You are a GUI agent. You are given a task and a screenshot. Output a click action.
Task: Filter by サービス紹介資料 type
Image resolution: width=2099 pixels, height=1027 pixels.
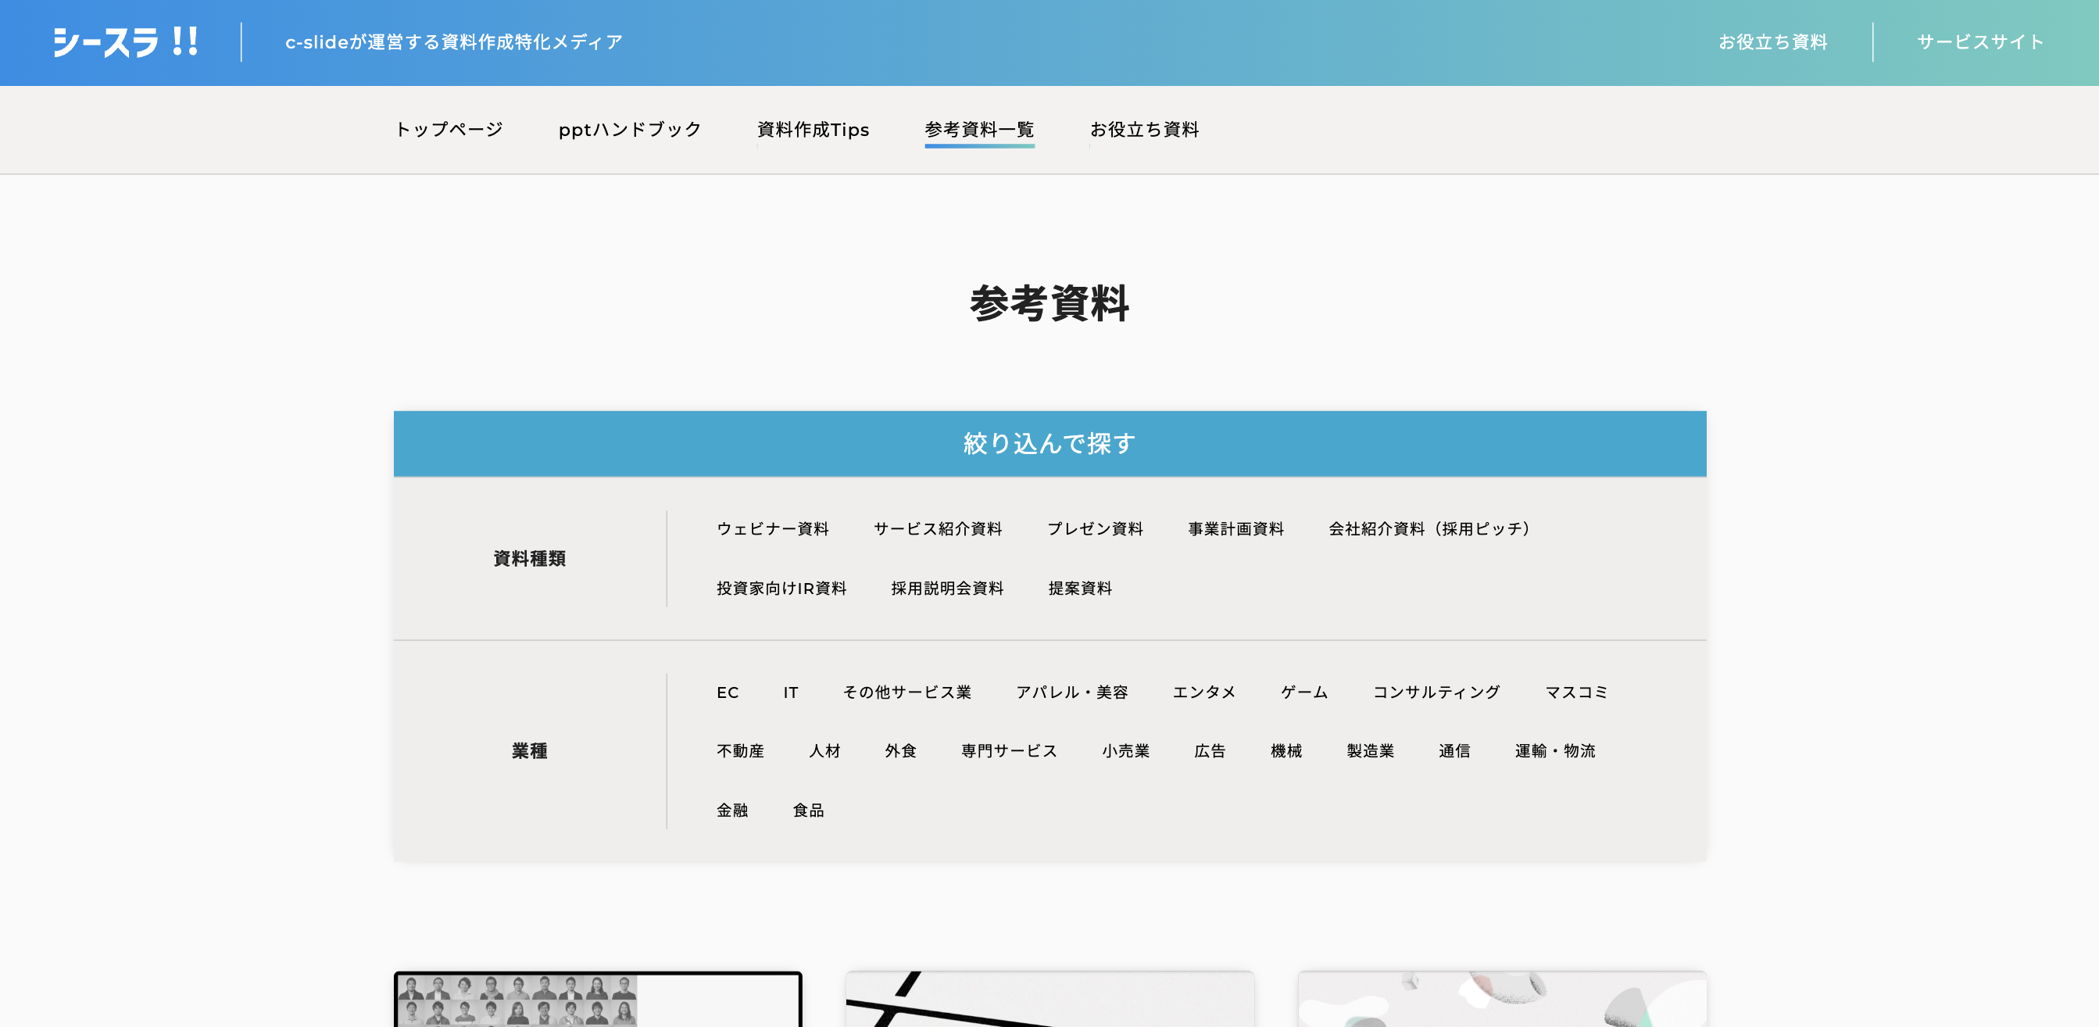pos(937,529)
